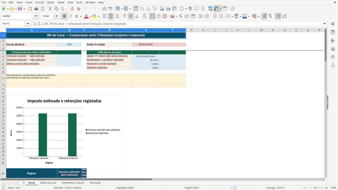Click the Print icon
Image resolution: width=338 pixels, height=190 pixels.
36,9
